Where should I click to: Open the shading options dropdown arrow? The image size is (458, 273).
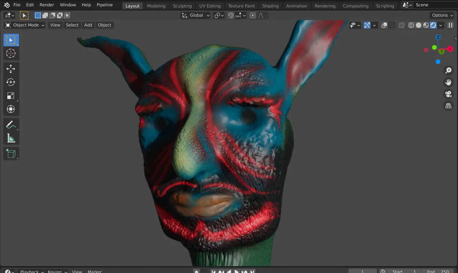pyautogui.click(x=440, y=25)
